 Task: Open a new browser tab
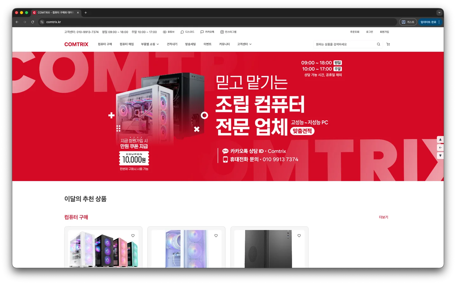pyautogui.click(x=86, y=13)
